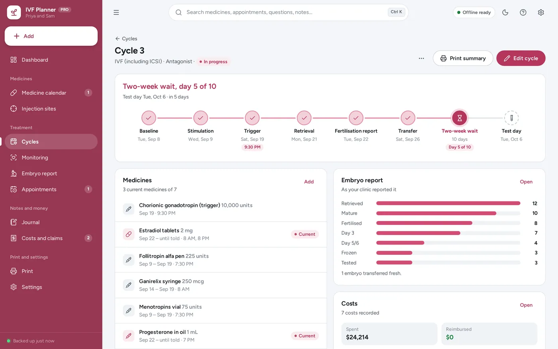This screenshot has height=349, width=558.
Task: Click the Trigger step checkmark circle
Action: pyautogui.click(x=252, y=118)
